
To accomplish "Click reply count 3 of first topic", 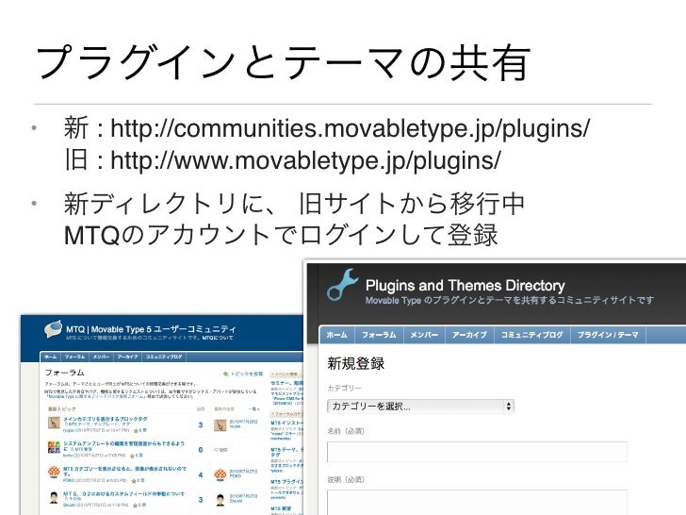I will (x=201, y=424).
